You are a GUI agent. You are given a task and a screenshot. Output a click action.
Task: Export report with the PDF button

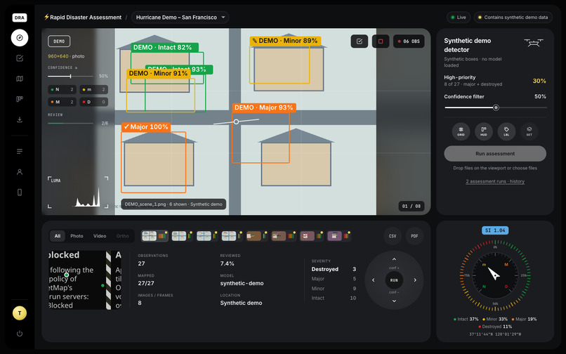coord(414,236)
